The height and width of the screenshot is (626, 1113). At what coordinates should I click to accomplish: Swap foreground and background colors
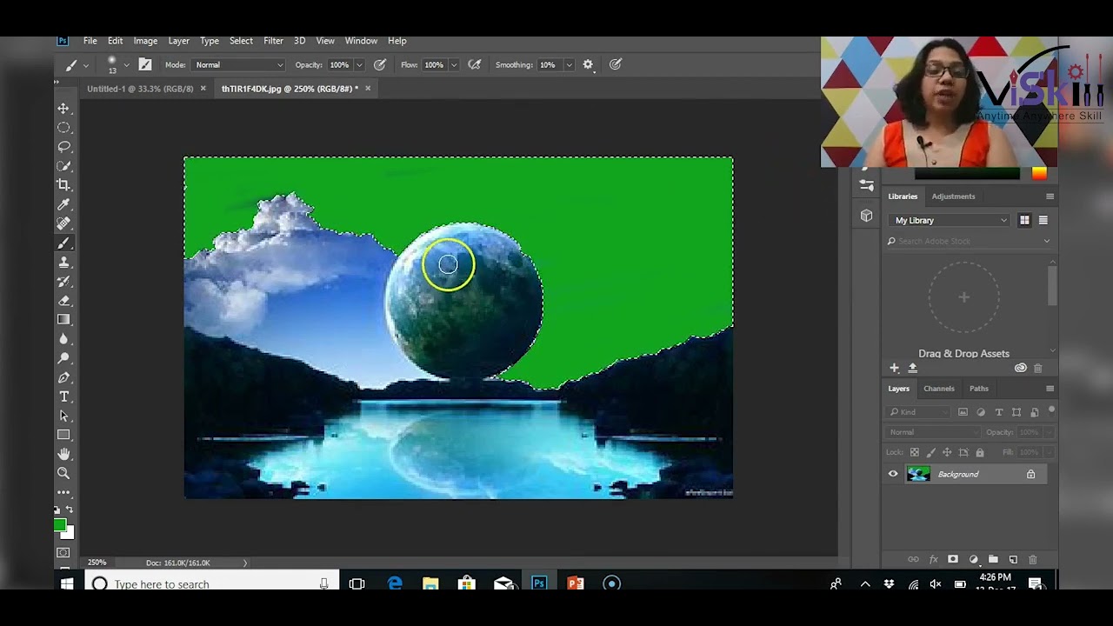tap(70, 509)
